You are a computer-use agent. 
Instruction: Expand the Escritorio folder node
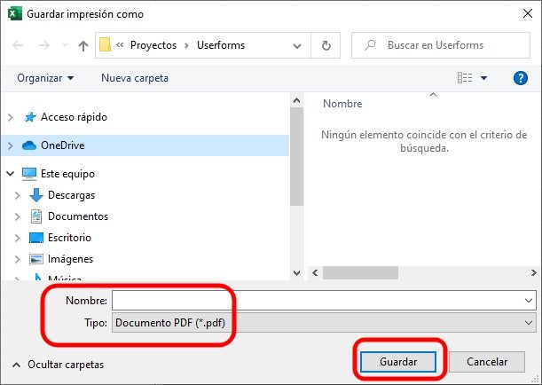[17, 238]
